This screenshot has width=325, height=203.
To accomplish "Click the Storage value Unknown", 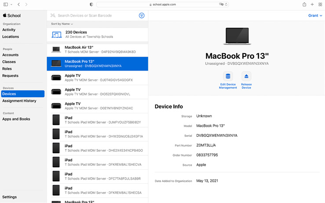I will 204,116.
